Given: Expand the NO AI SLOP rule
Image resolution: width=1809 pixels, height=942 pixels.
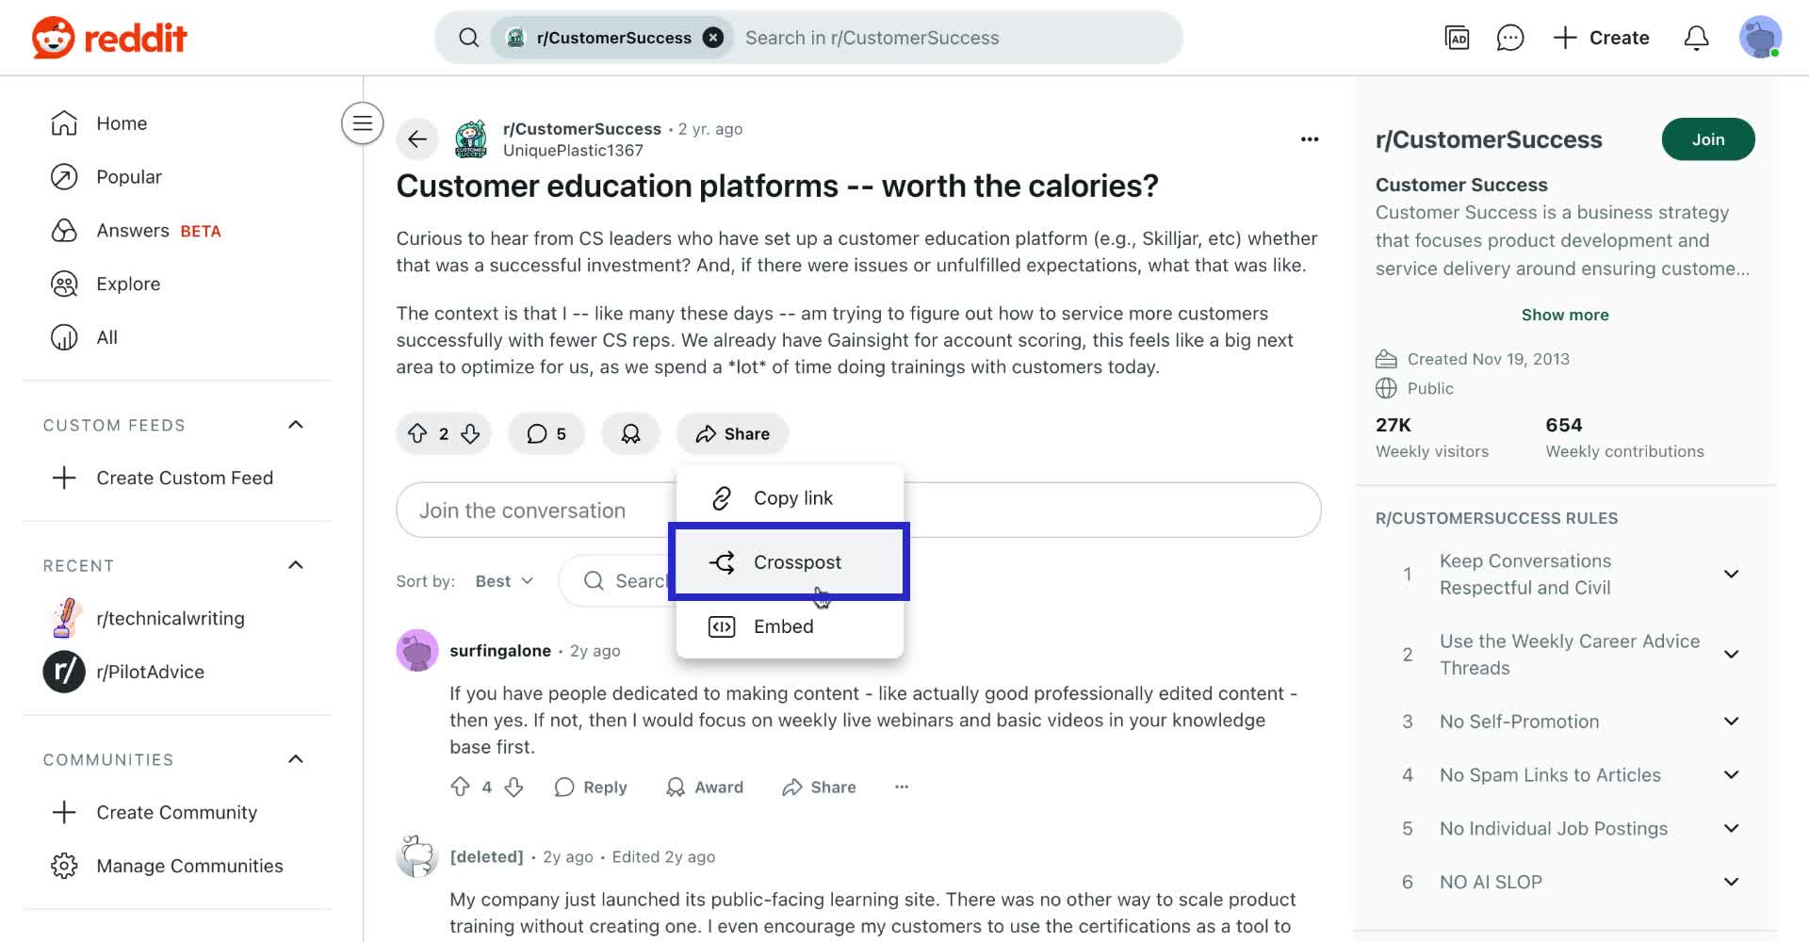Looking at the screenshot, I should (x=1731, y=882).
